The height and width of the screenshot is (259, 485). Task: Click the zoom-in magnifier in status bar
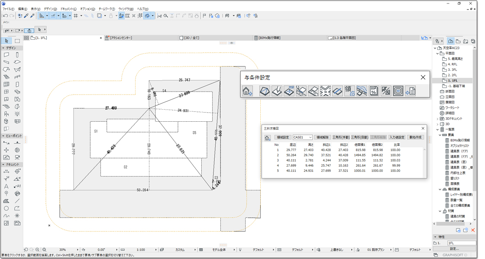(37, 250)
